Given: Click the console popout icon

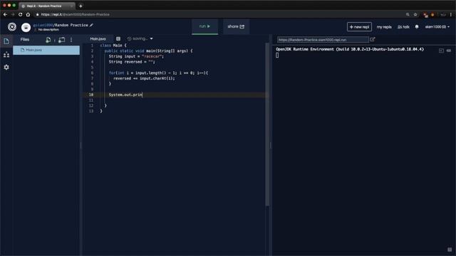Looking at the screenshot, I should (441, 50).
